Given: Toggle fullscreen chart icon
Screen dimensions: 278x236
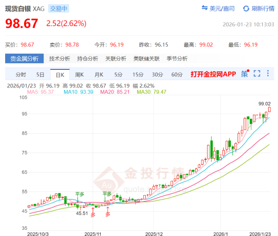Looking at the screenshot, I should [x=257, y=74].
